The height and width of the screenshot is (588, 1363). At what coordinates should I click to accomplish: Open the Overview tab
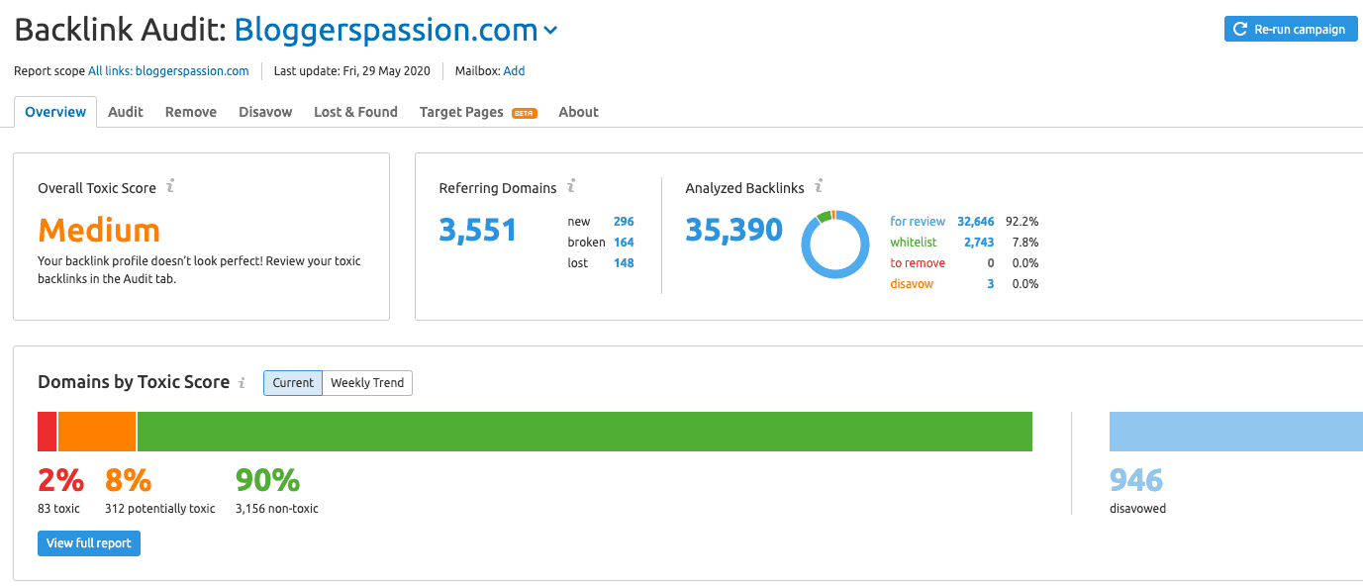[55, 112]
